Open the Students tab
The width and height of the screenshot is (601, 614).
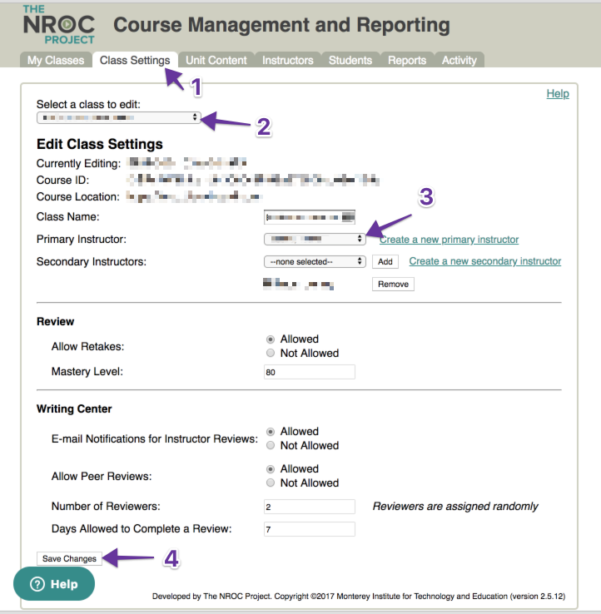[x=350, y=60]
